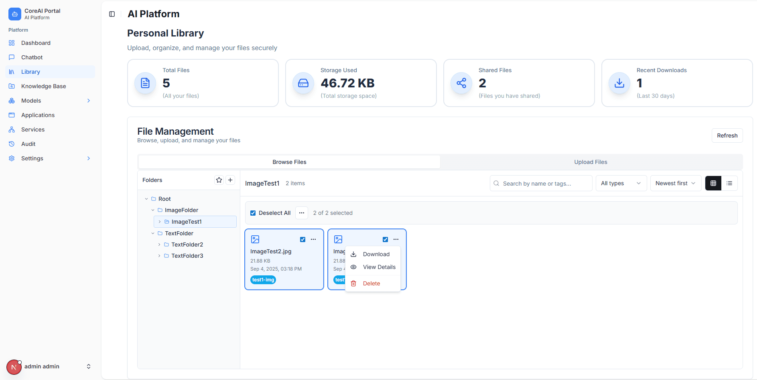Switch to grid view layout
757x380 pixels.
coord(713,183)
